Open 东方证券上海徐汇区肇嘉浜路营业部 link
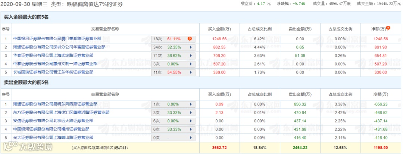 pos(62,112)
